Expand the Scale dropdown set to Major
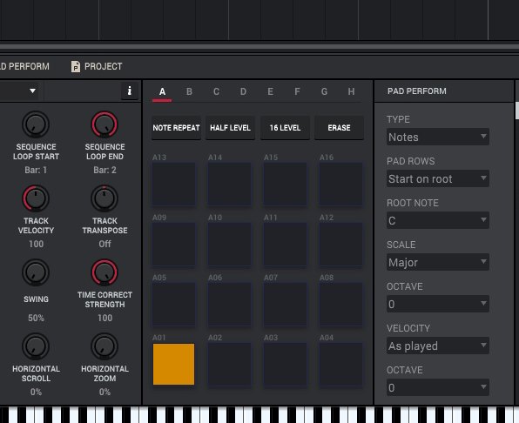 [x=437, y=262]
